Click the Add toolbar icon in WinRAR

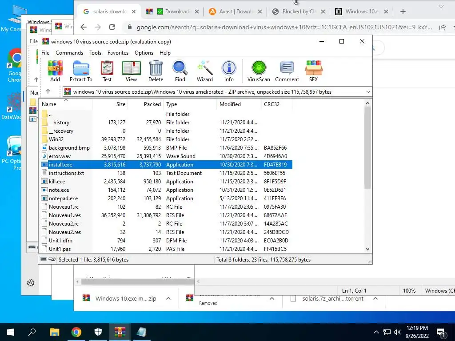tap(55, 71)
